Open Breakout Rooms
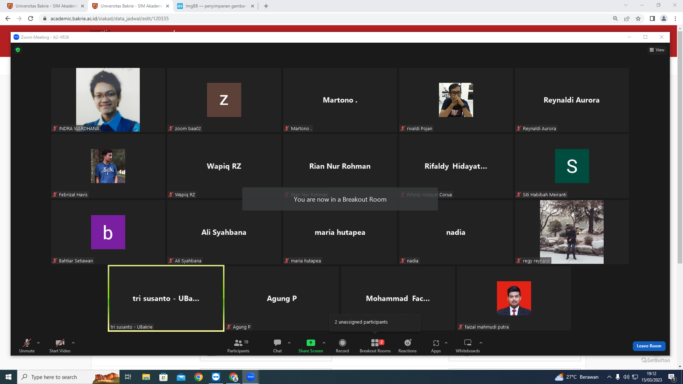 [375, 346]
